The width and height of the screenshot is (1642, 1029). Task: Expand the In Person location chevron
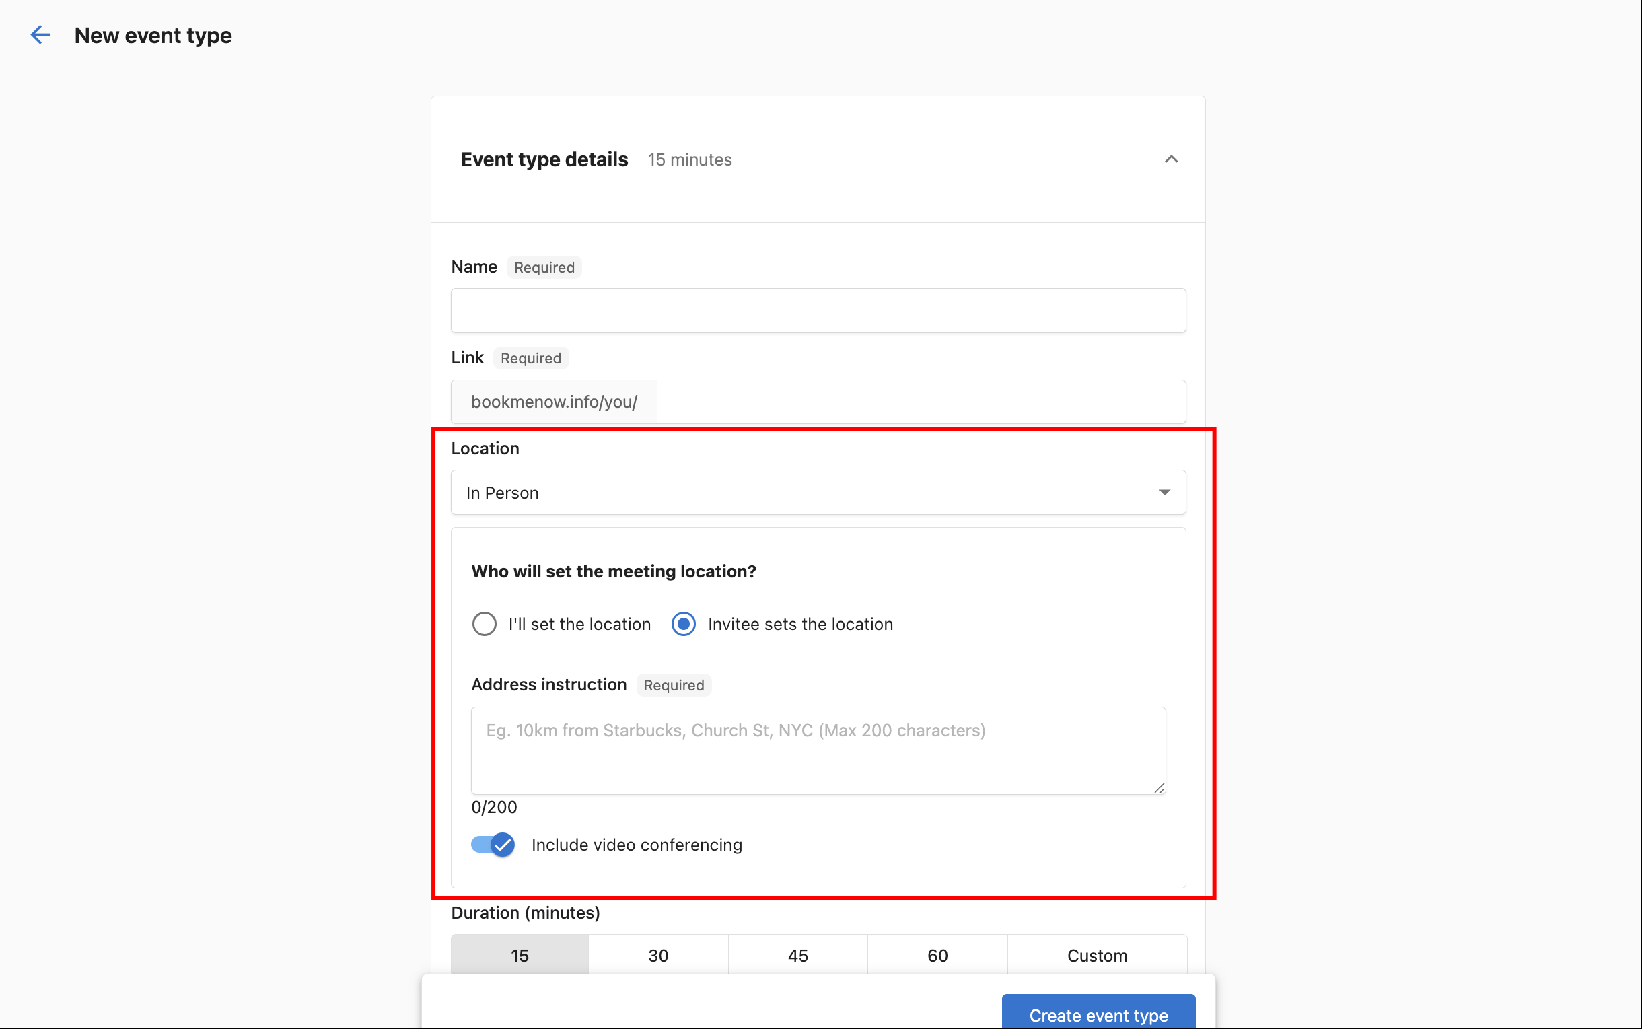tap(1164, 492)
